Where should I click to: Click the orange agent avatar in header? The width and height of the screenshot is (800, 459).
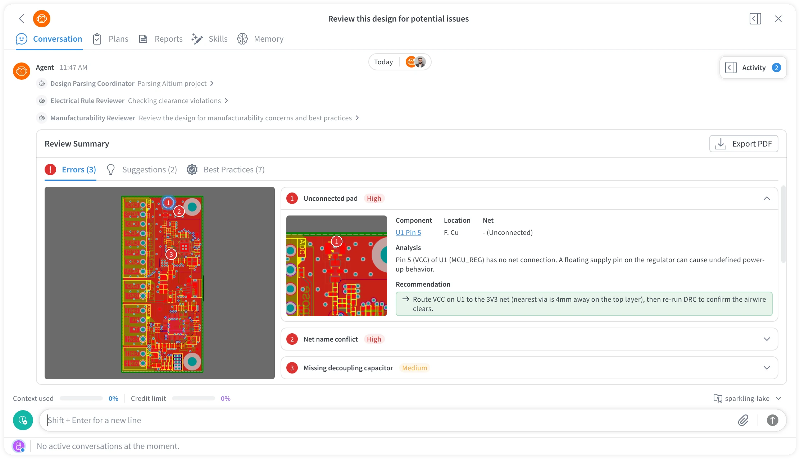coord(42,19)
